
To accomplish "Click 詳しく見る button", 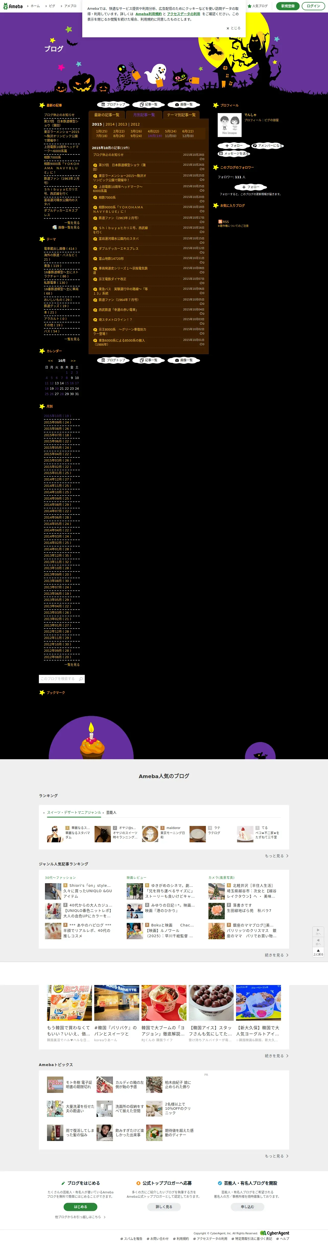I will (x=164, y=1207).
